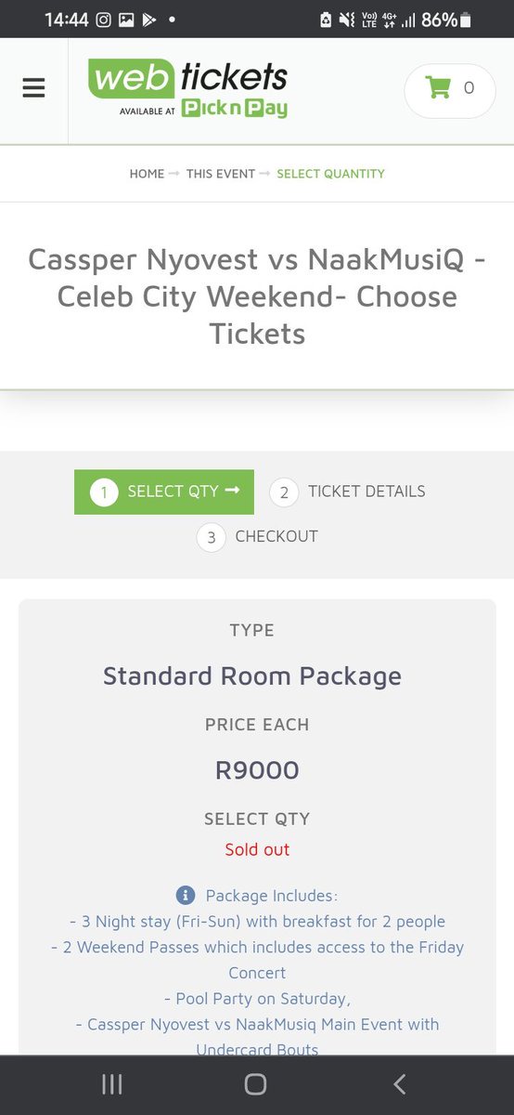Viewport: 514px width, 1115px height.
Task: Select the SELECT QUANTITY breadcrumb
Action: click(x=330, y=174)
